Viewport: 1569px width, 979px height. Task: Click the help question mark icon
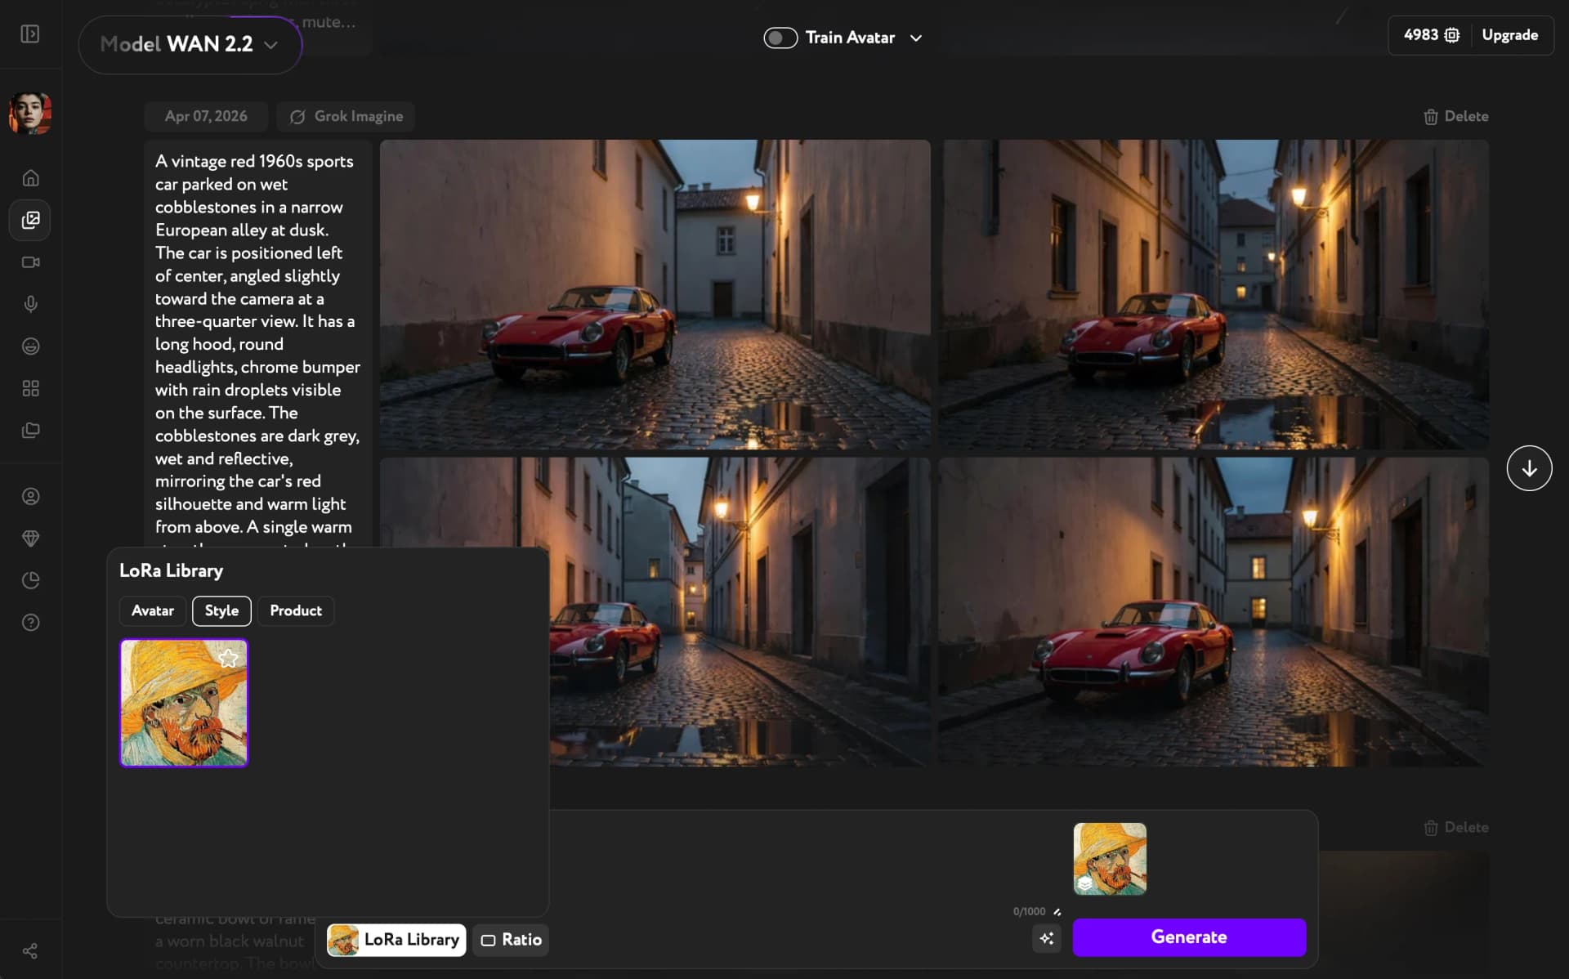[x=30, y=623]
